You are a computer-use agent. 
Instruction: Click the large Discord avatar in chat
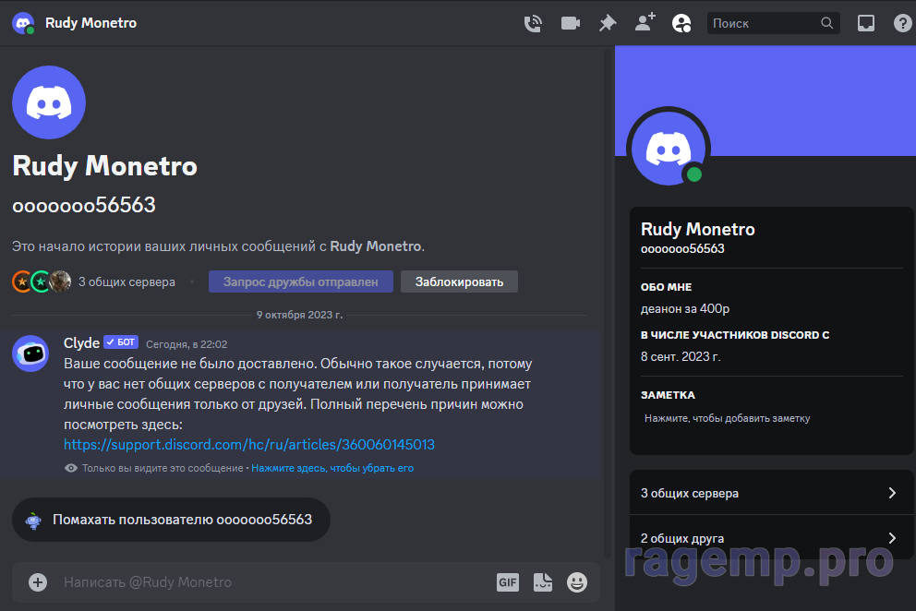click(49, 102)
